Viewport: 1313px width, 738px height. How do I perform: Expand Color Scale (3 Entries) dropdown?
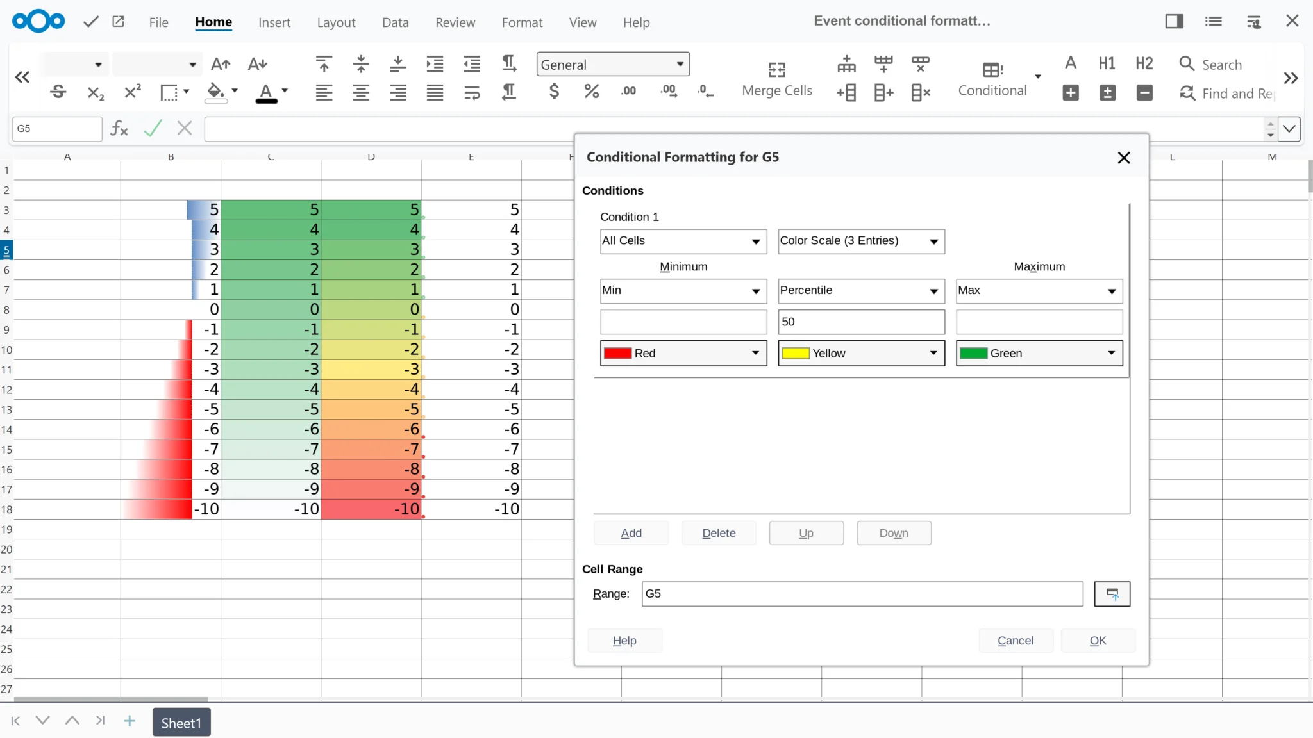point(860,242)
